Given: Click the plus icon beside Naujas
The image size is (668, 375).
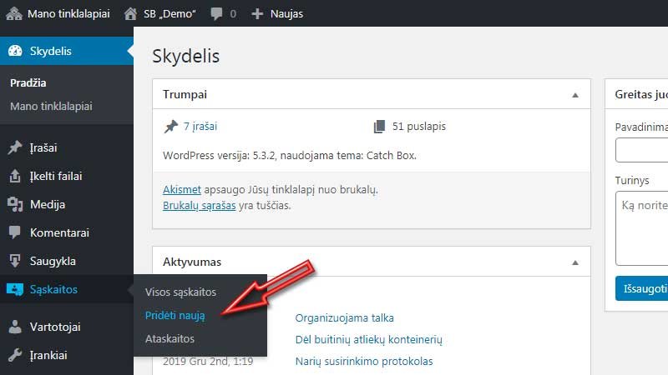Looking at the screenshot, I should pos(257,14).
